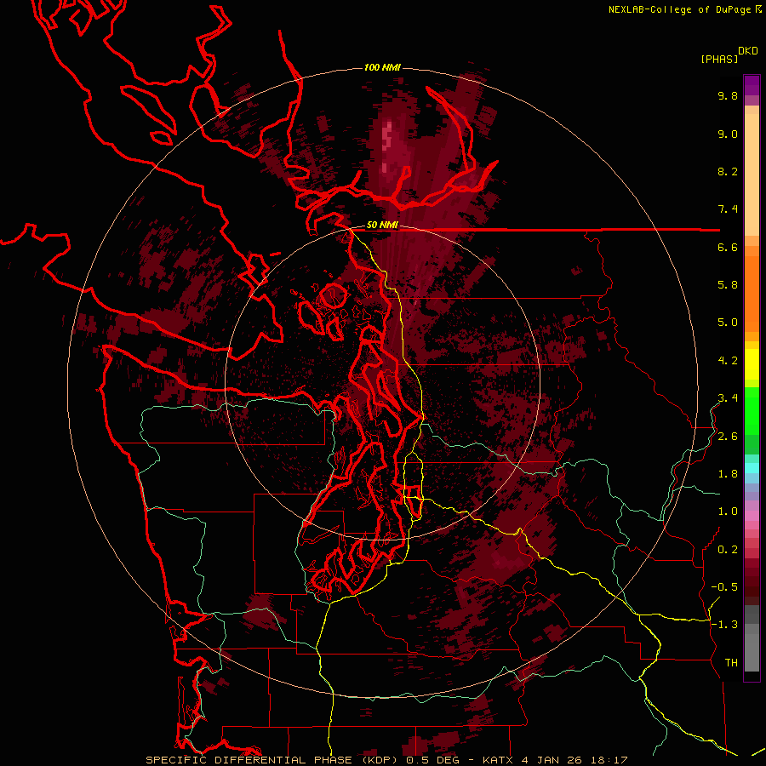Select the 5.8 value on color scale
This screenshot has width=766, height=766.
[x=728, y=284]
